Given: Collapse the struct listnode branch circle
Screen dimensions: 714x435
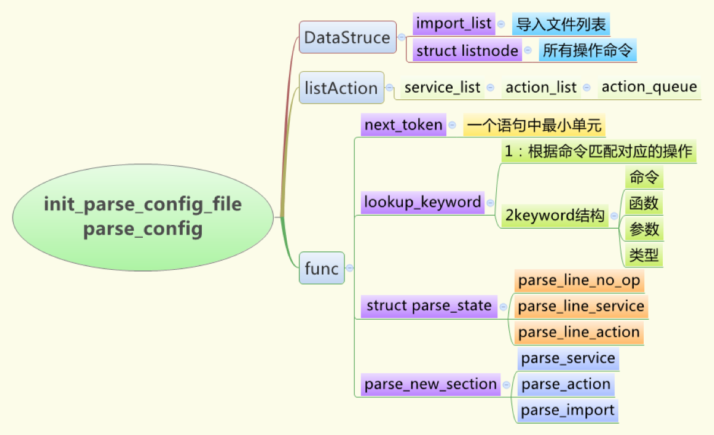Looking at the screenshot, I should (528, 51).
